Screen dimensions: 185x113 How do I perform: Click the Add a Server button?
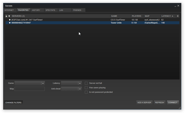[144, 103]
